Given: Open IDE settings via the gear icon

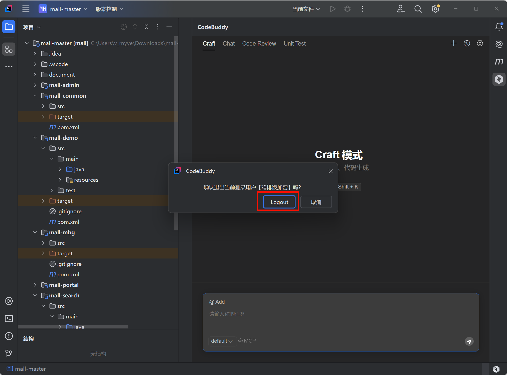Looking at the screenshot, I should pos(435,9).
